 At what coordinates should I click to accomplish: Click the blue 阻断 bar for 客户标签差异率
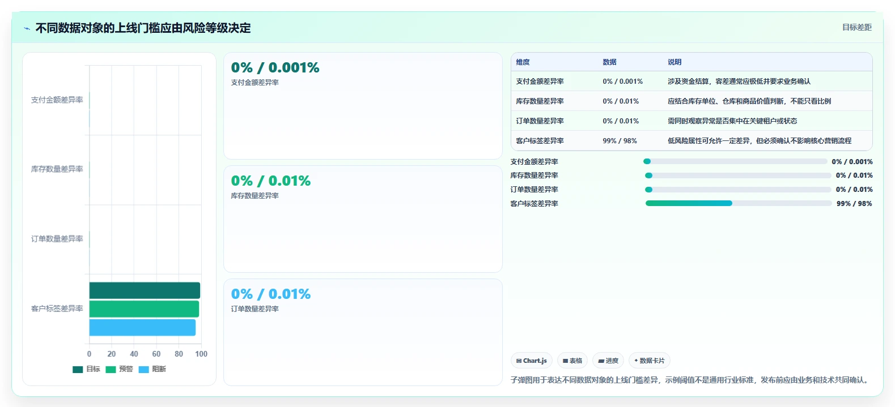[x=142, y=328]
